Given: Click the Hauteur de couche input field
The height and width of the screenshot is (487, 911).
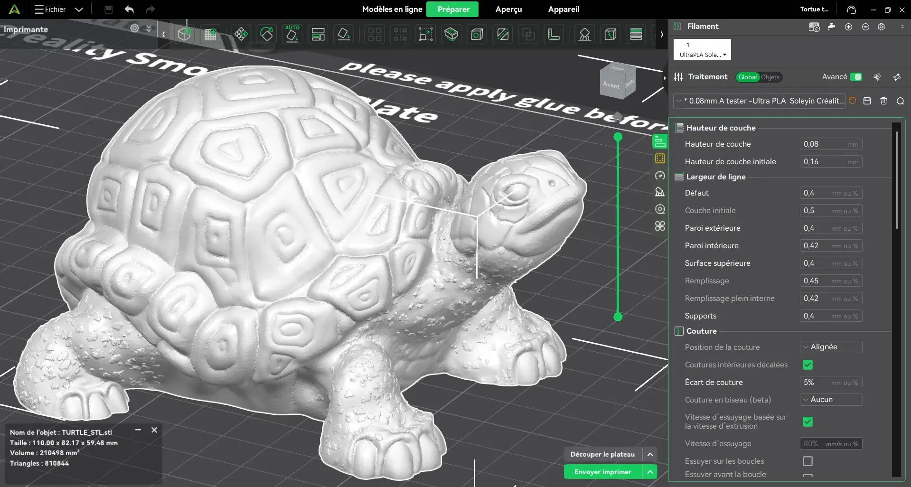Looking at the screenshot, I should (831, 144).
